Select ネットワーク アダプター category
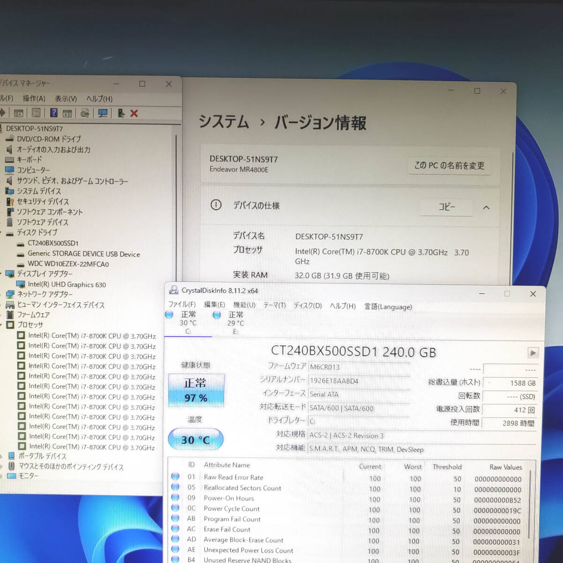This screenshot has width=563, height=563. (x=45, y=294)
